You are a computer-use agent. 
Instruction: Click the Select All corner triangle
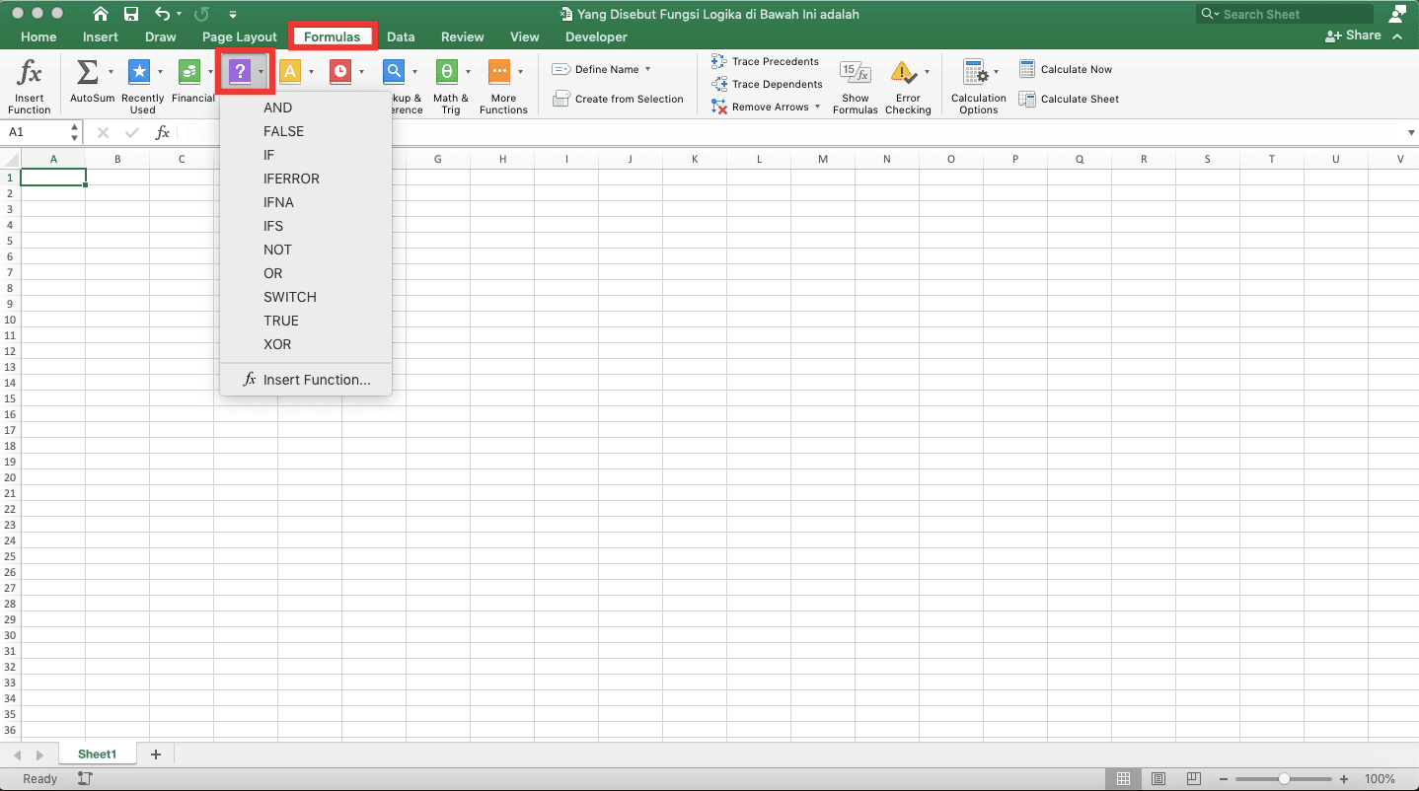coord(10,159)
